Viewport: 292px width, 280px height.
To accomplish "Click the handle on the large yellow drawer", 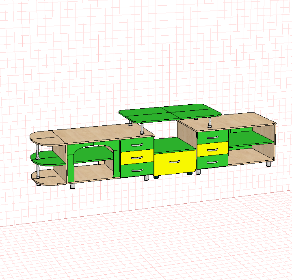I will (175, 162).
